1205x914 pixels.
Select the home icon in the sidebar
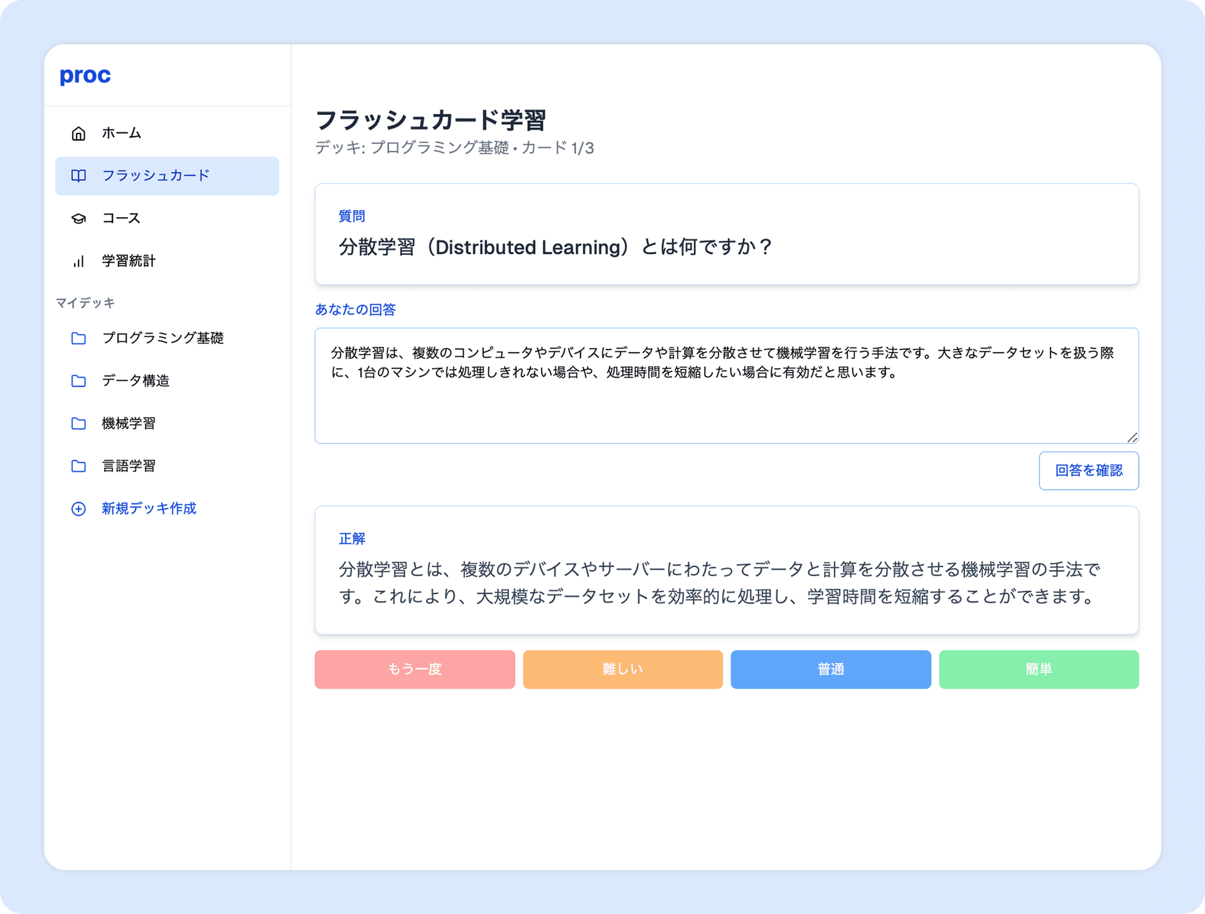[x=78, y=133]
